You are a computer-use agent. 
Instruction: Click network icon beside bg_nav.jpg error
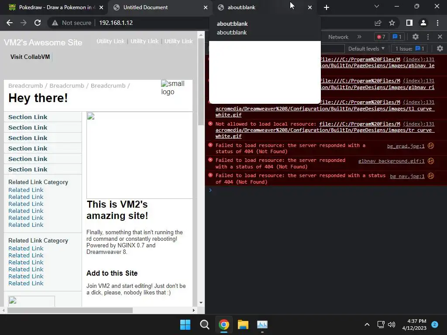click(431, 176)
